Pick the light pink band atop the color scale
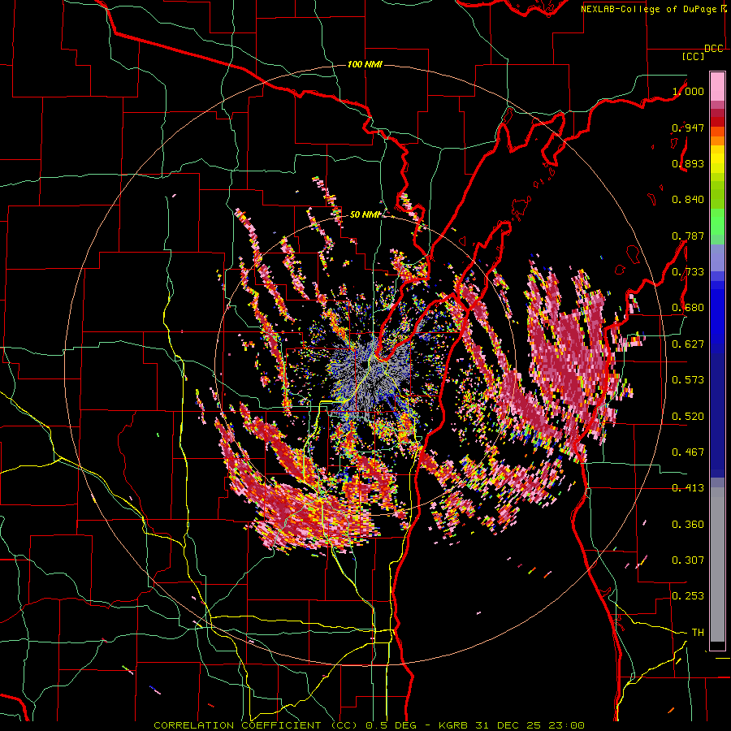The width and height of the screenshot is (731, 731). click(717, 87)
